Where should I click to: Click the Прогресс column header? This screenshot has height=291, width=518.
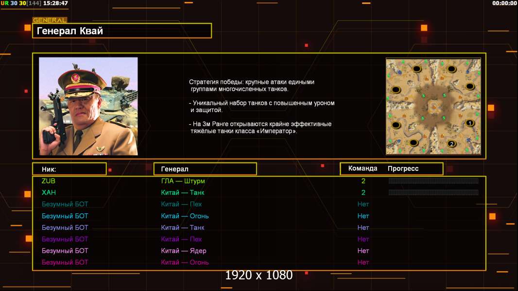403,168
